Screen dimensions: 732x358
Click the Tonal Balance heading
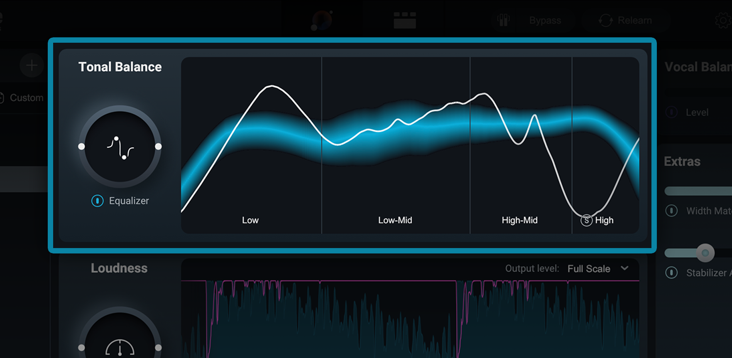120,67
